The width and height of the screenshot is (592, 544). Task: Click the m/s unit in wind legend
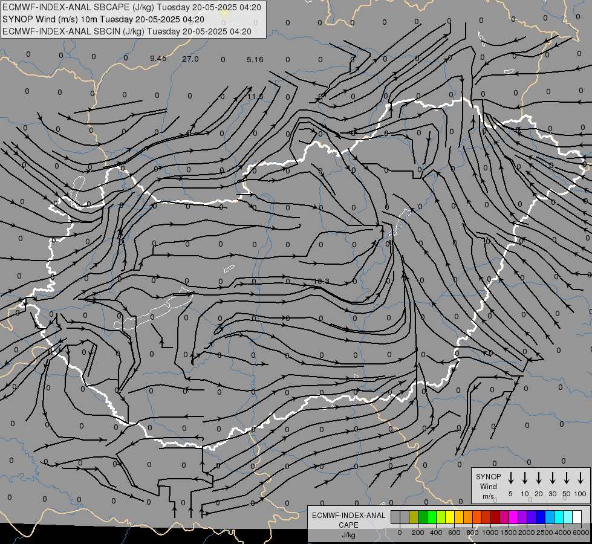[488, 496]
